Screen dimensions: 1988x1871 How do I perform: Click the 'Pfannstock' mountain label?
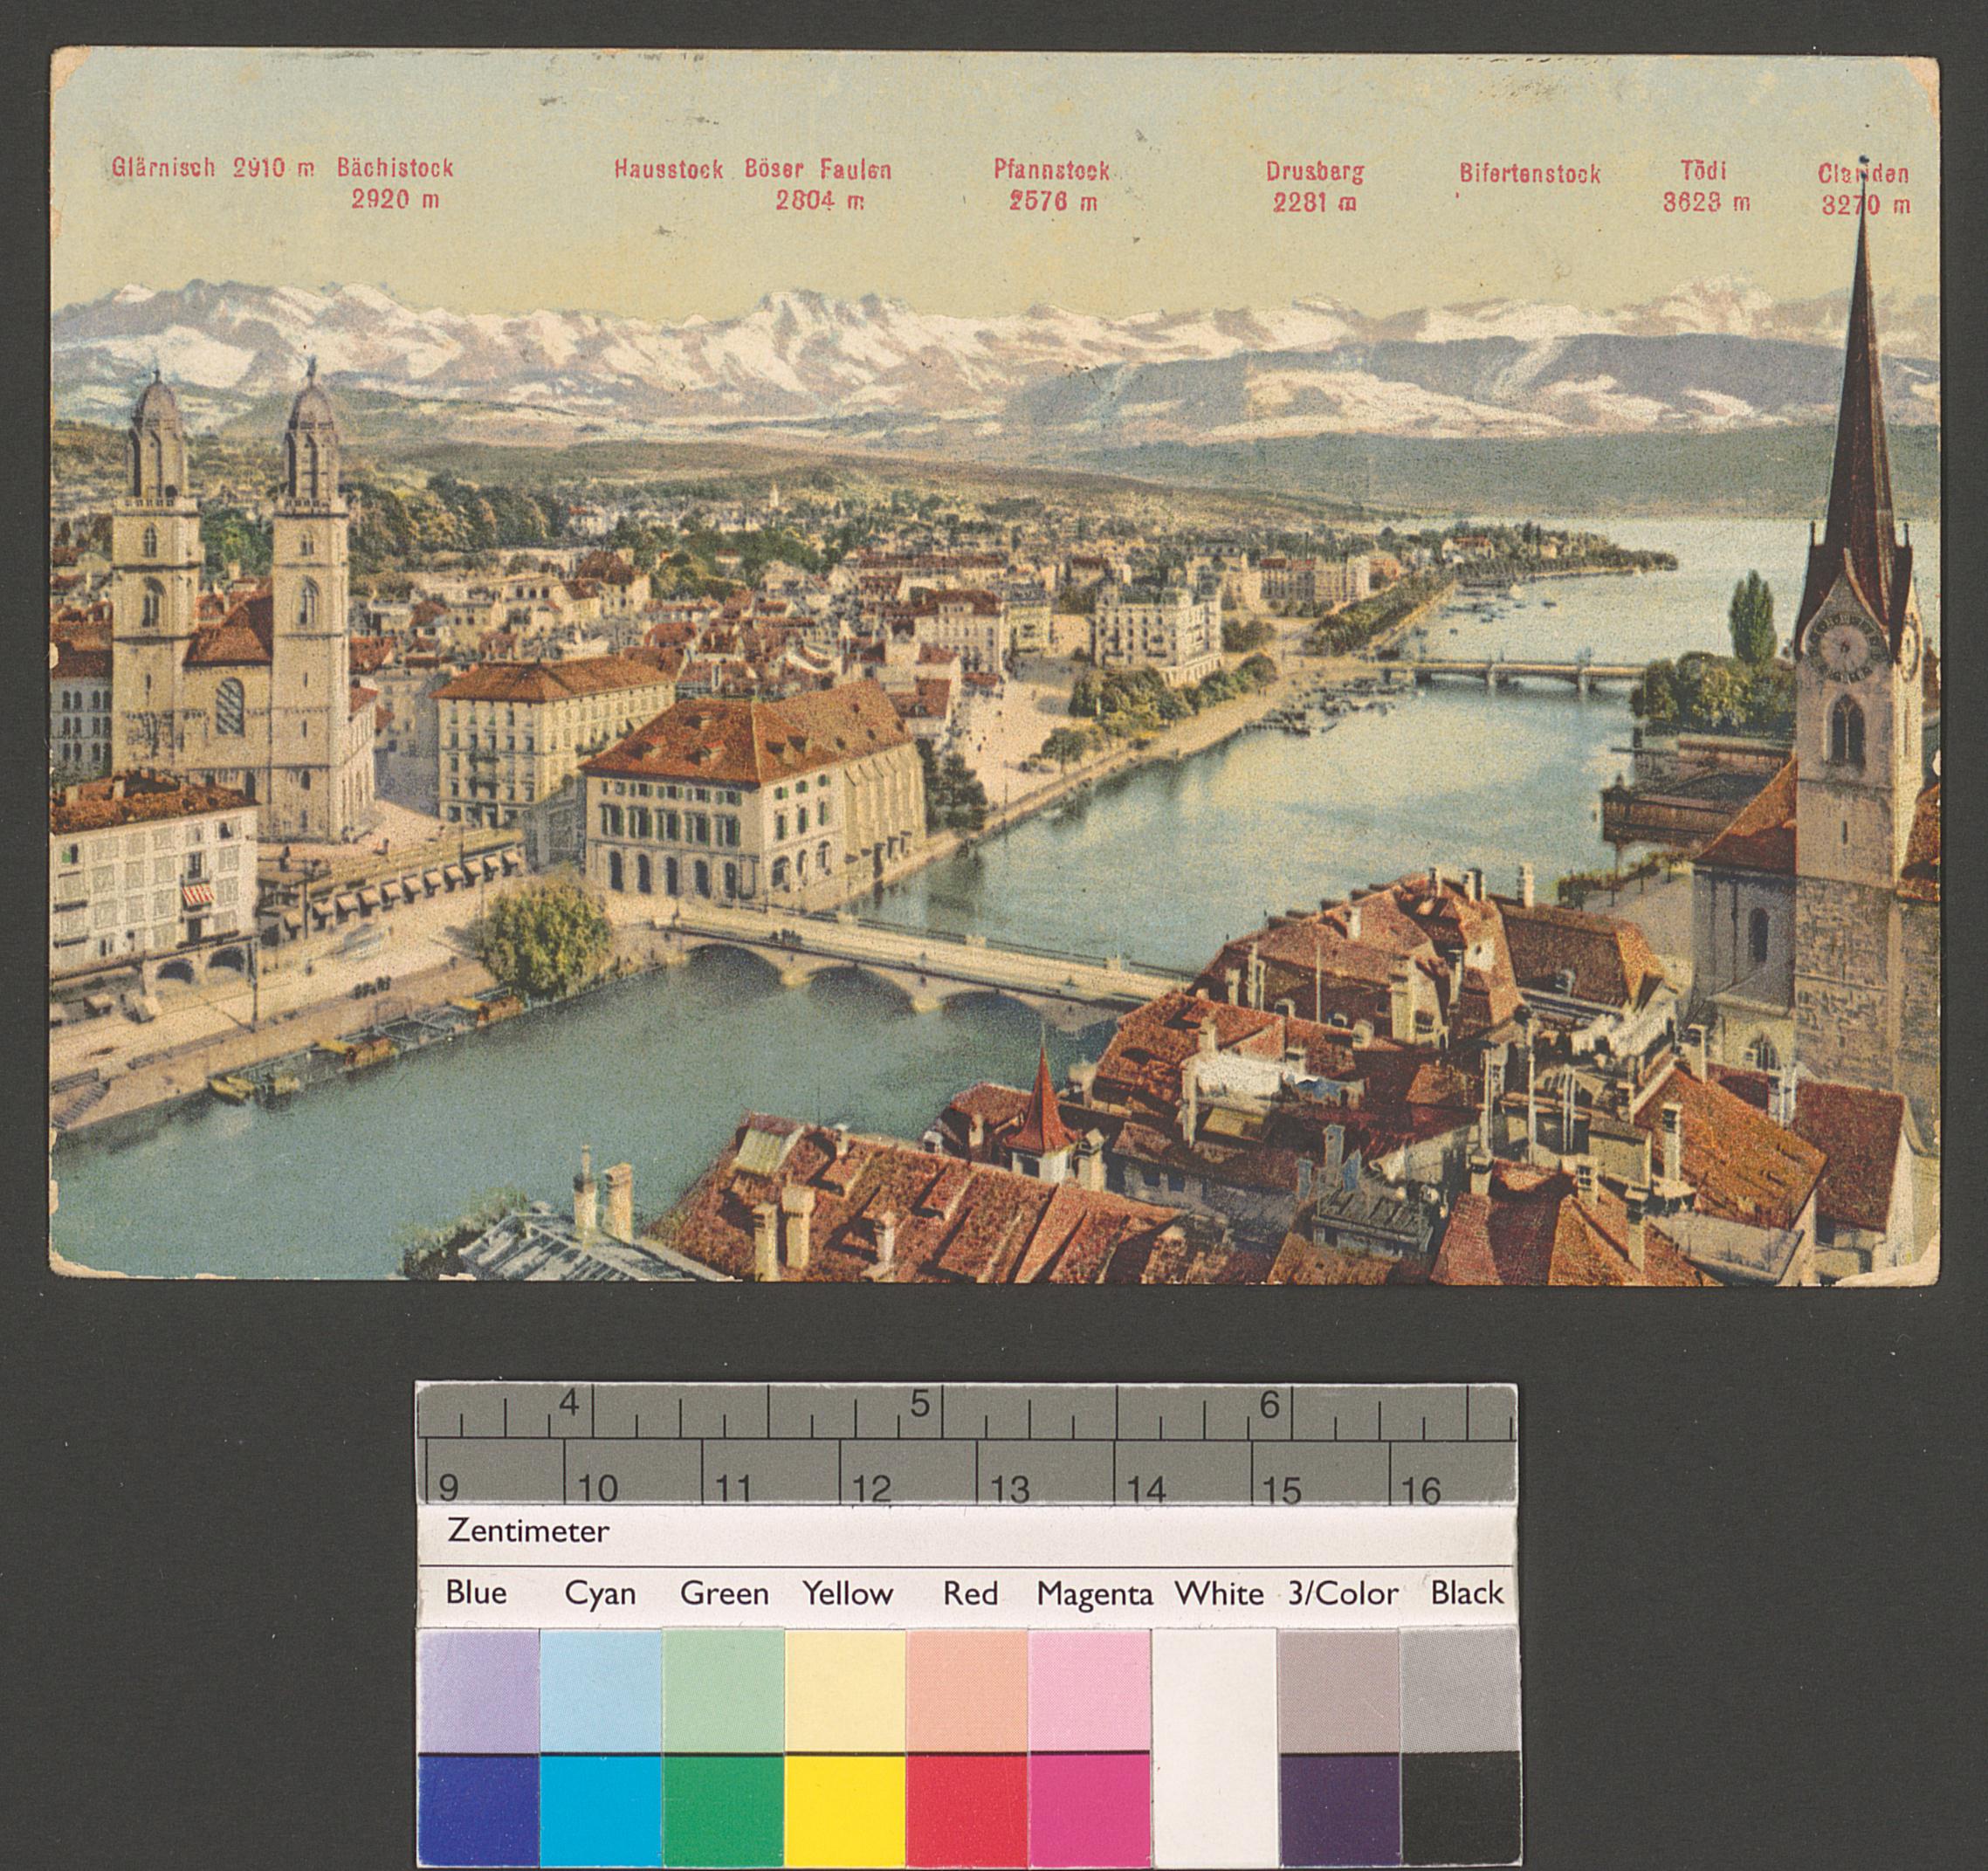pyautogui.click(x=1052, y=170)
